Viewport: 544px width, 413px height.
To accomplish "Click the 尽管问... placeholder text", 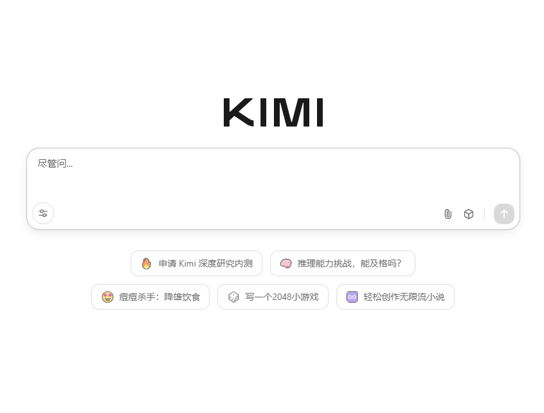I will pos(55,164).
